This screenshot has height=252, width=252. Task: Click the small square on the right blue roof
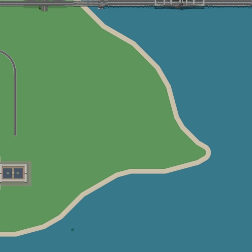tap(18, 173)
